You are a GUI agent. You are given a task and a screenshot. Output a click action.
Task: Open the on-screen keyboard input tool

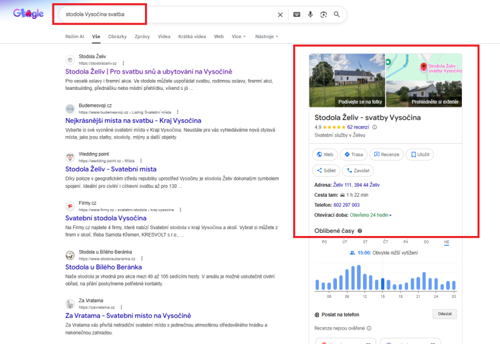[296, 14]
